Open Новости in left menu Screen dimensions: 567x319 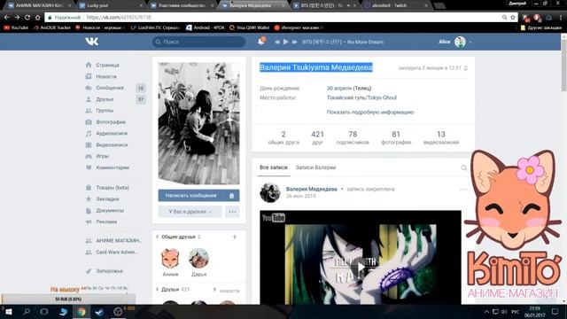pos(106,76)
